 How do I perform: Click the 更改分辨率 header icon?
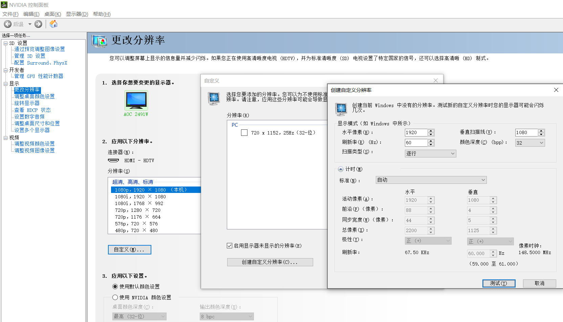coord(100,41)
